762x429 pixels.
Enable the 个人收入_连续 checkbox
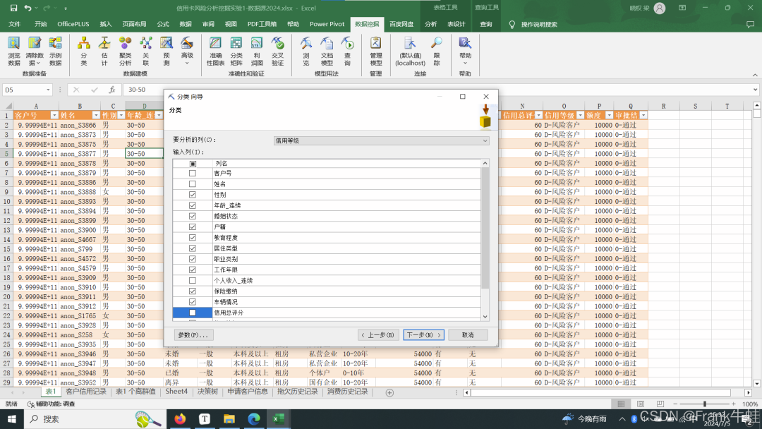(193, 280)
